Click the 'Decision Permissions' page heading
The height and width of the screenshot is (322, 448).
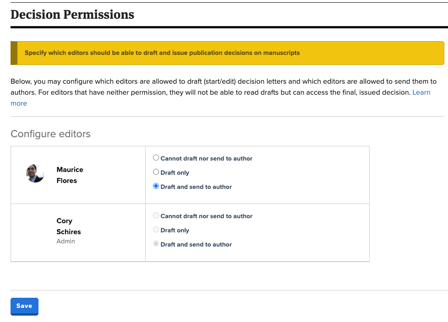(x=72, y=14)
